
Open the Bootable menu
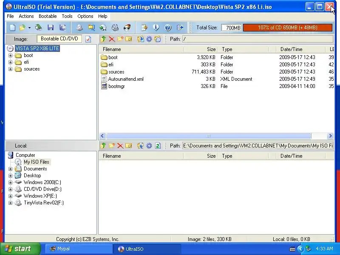pos(48,16)
